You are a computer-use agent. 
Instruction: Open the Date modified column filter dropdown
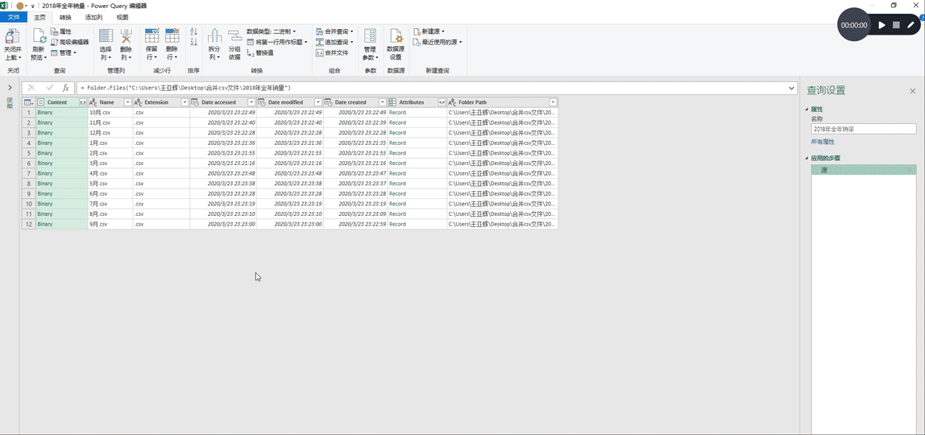(318, 102)
